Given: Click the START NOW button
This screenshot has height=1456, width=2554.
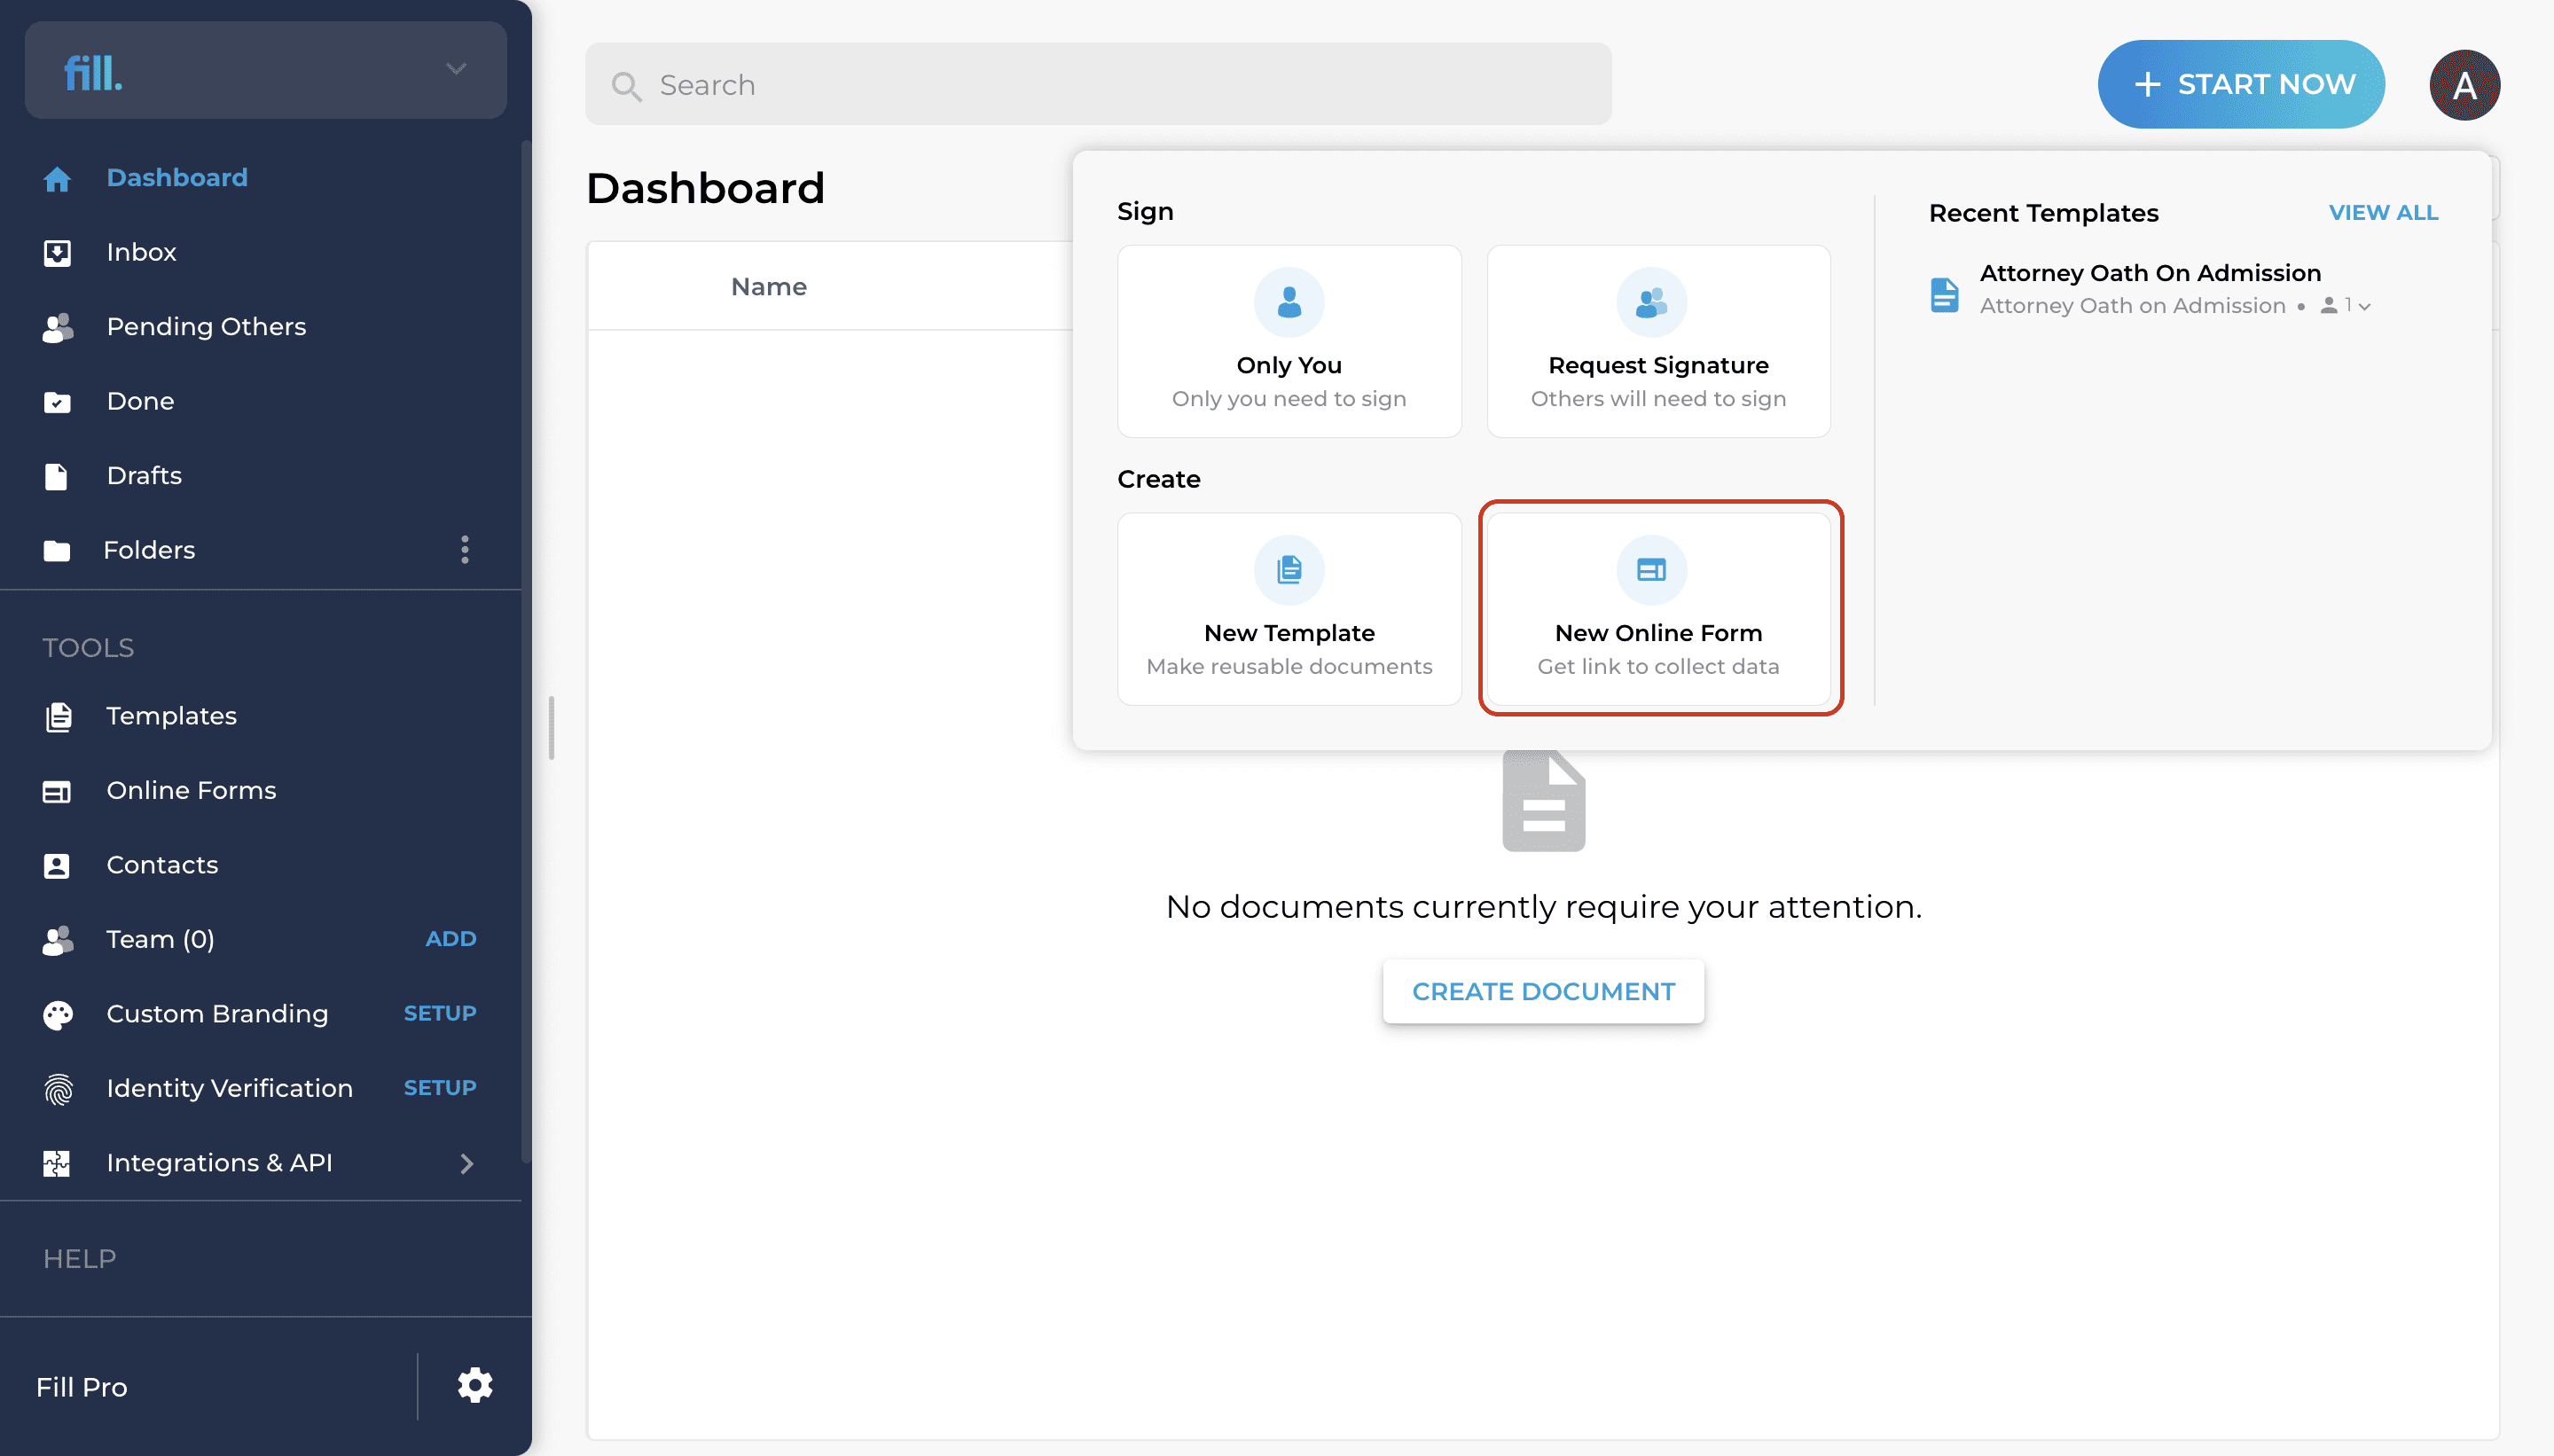Looking at the screenshot, I should 2240,85.
